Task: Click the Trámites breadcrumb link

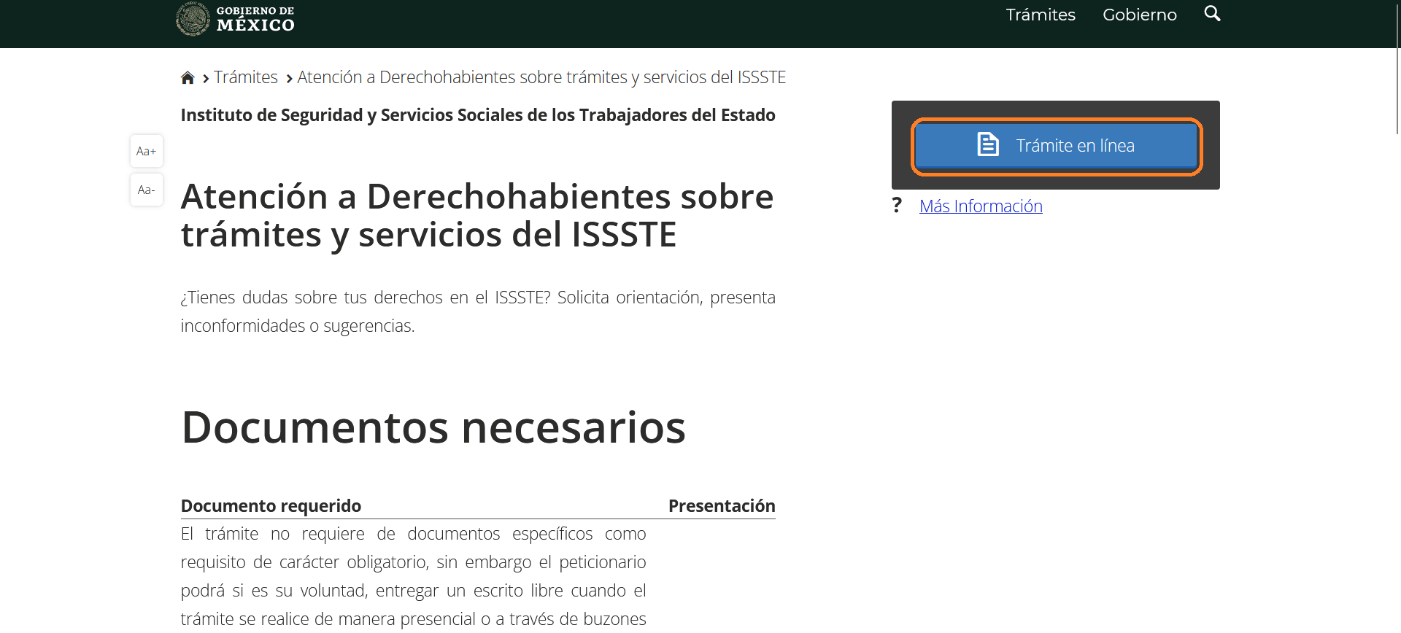Action: (x=245, y=77)
